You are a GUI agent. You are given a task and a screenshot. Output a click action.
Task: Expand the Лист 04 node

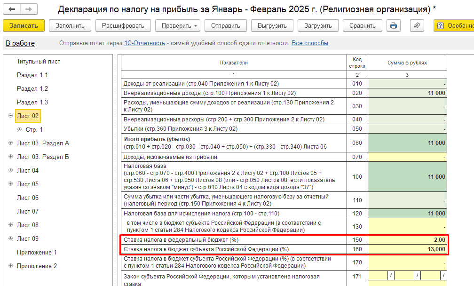[x=10, y=170]
